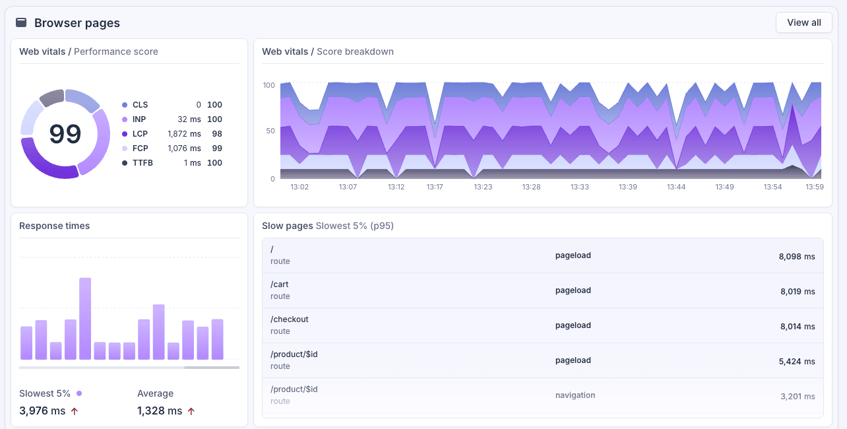
Task: Click the 13:02 time axis label
Action: point(299,187)
